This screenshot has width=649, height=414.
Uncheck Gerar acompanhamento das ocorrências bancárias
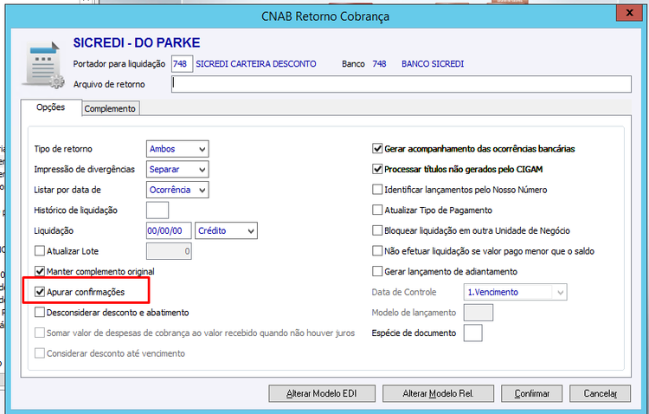click(377, 148)
